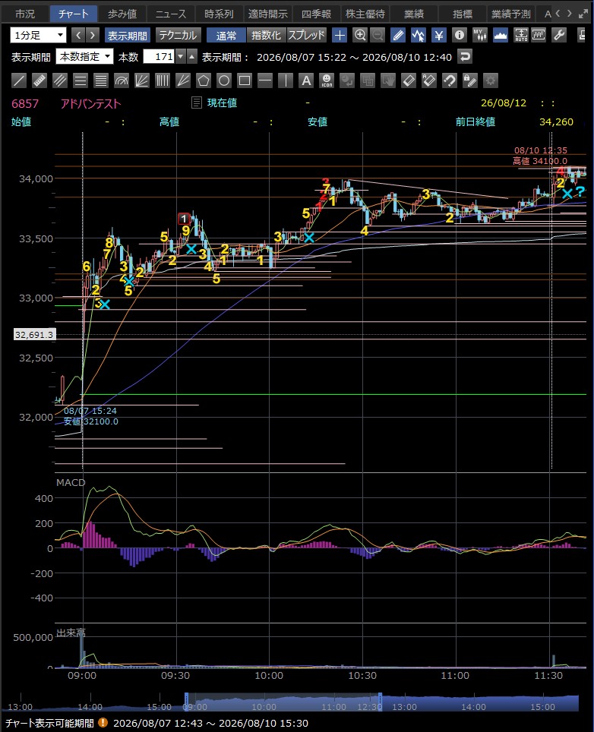Viewport: 594px width, 732px height.
Task: Toggle the crosshair plus cursor
Action: tap(340, 35)
